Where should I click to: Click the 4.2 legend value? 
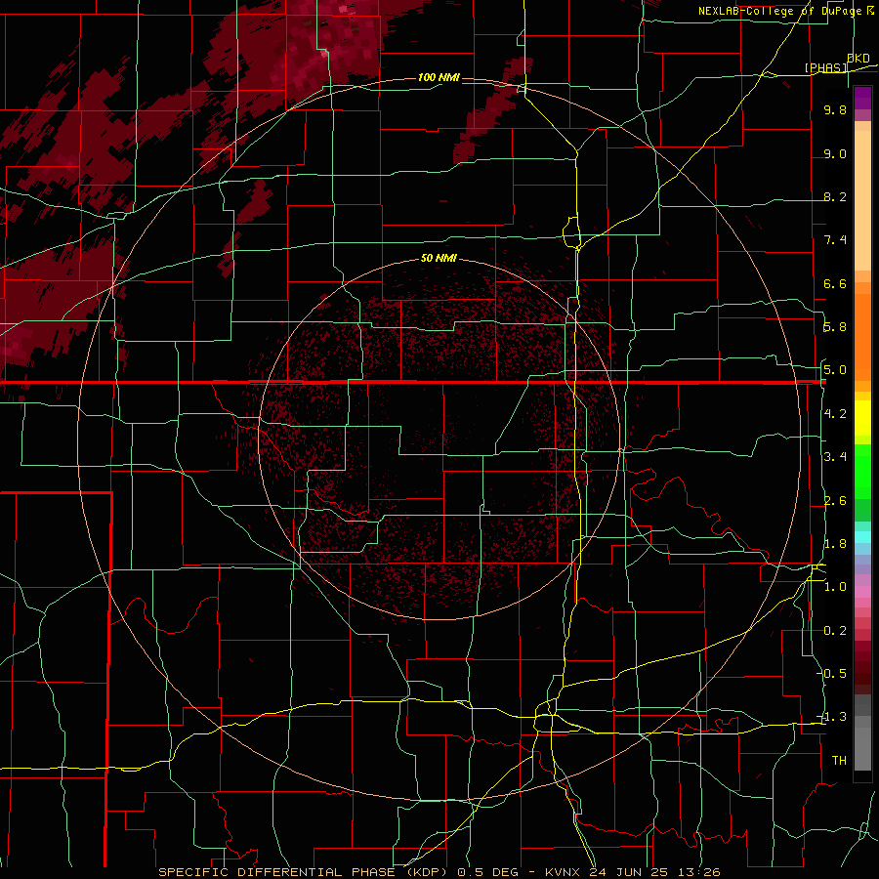click(x=835, y=414)
